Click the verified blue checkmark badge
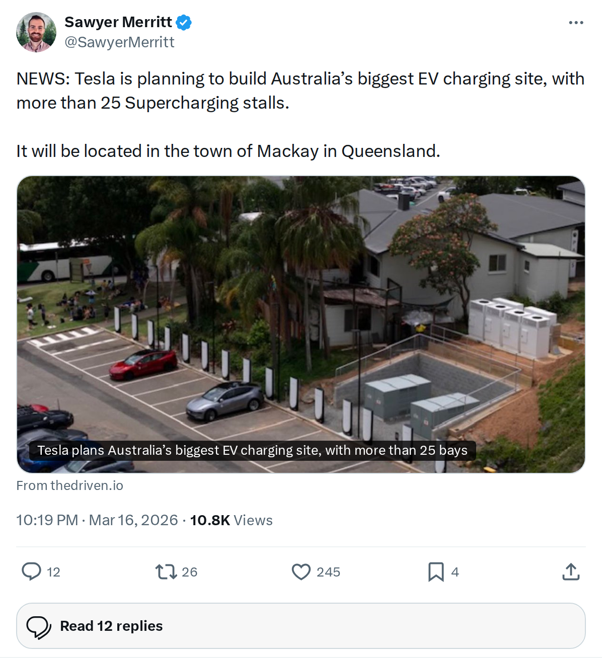This screenshot has width=602, height=658. (x=184, y=22)
